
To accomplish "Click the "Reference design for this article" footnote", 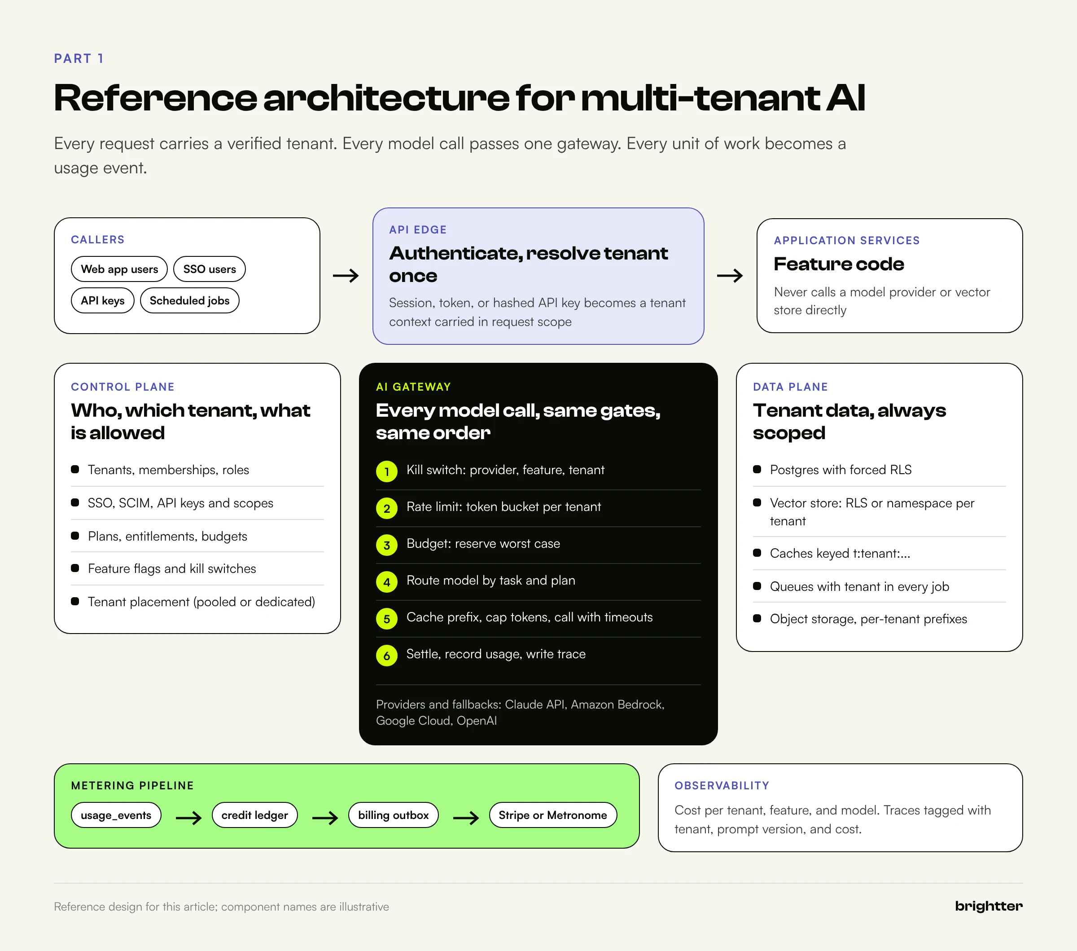I will (x=221, y=907).
